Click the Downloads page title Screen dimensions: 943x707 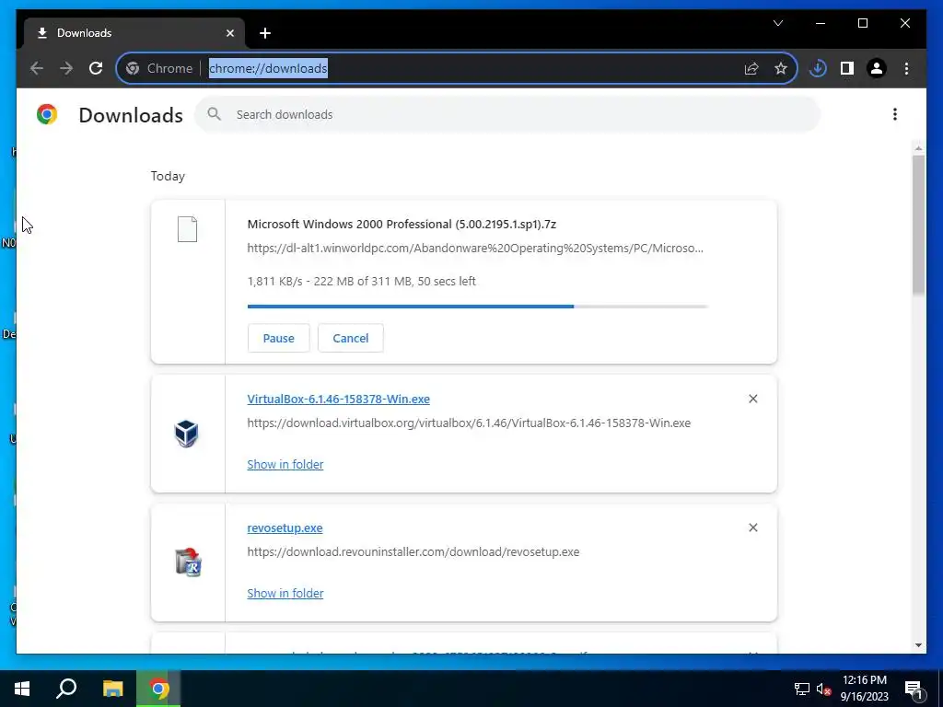pos(131,115)
